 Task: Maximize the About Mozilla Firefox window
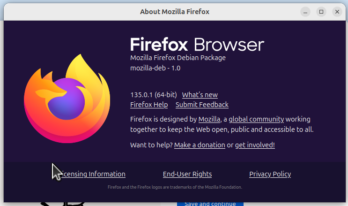click(321, 12)
